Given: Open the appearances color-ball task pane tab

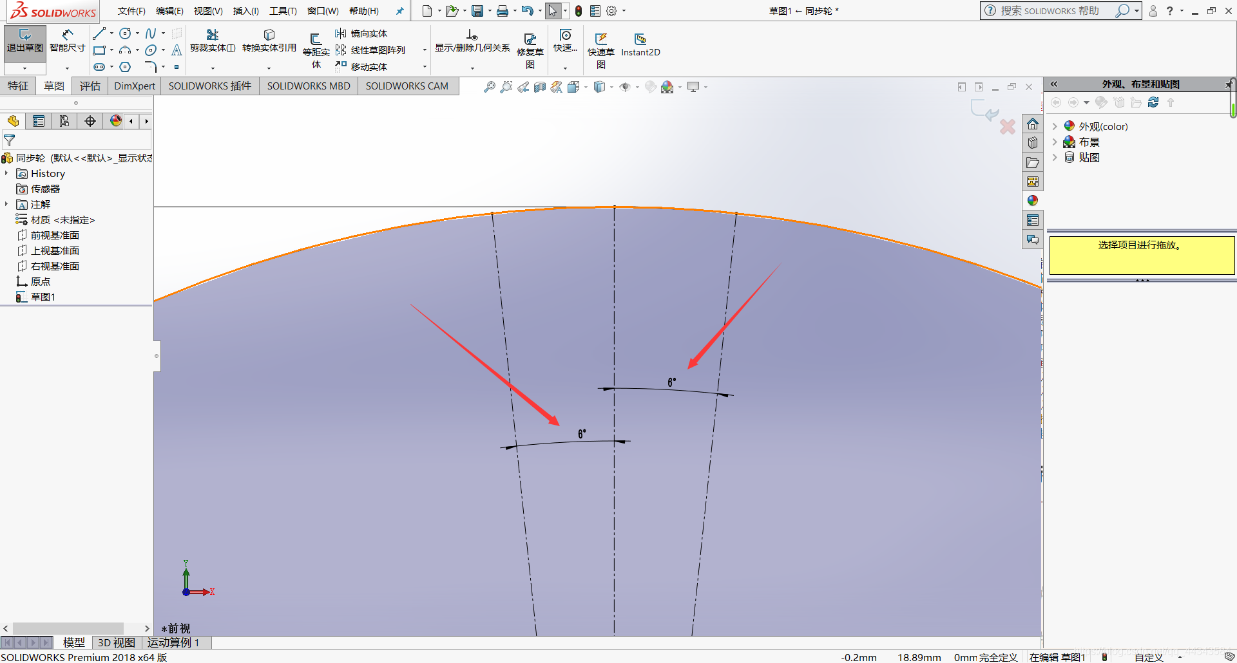Looking at the screenshot, I should click(1033, 201).
